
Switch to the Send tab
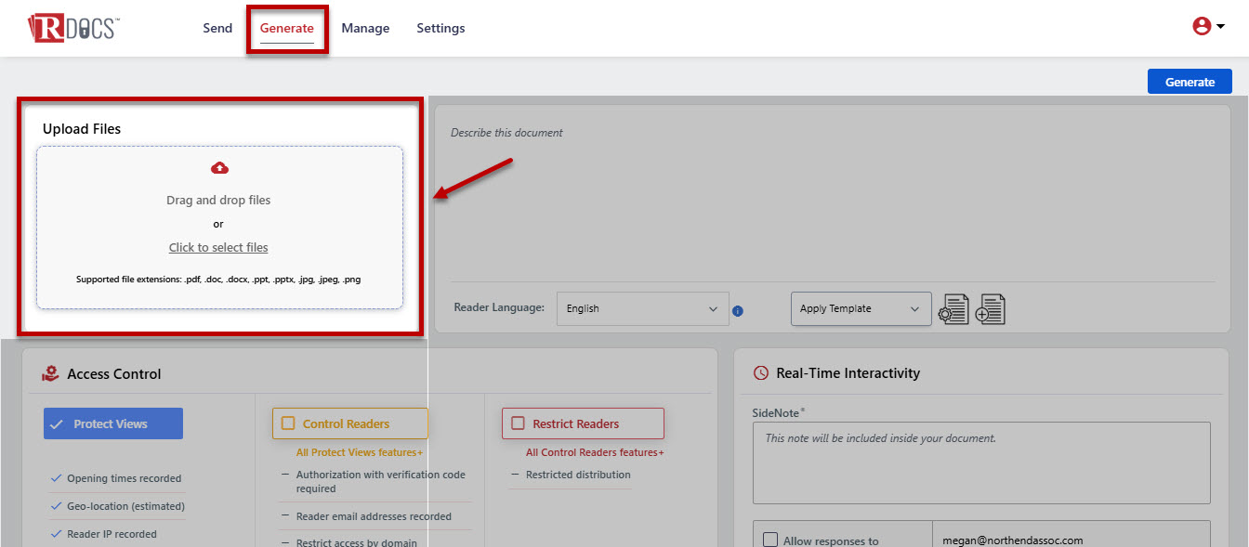[217, 28]
